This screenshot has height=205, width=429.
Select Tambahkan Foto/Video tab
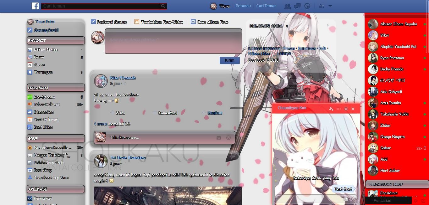pos(159,22)
